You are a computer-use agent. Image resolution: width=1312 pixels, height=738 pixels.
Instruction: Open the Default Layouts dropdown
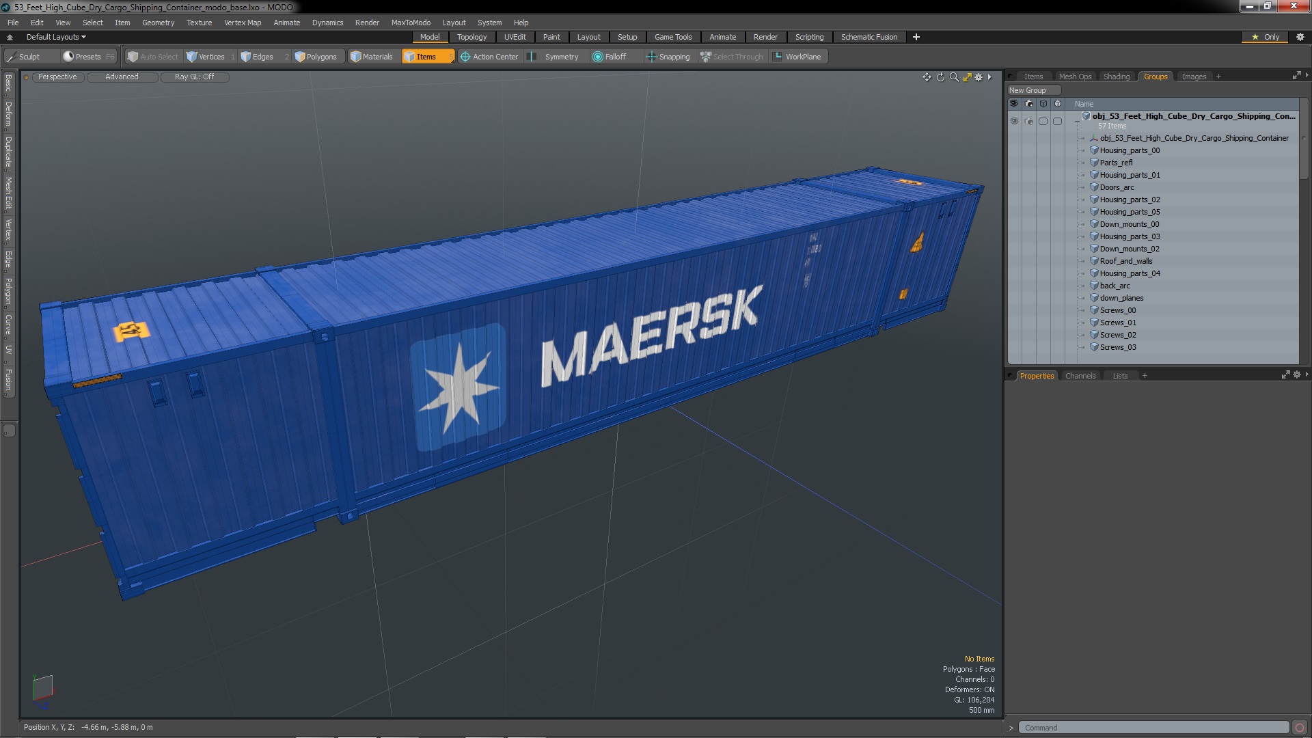(x=56, y=37)
